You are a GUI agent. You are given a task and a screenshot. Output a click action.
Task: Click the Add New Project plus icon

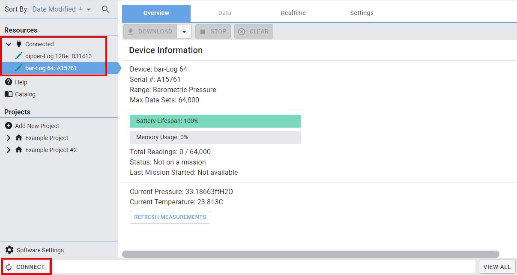point(9,126)
